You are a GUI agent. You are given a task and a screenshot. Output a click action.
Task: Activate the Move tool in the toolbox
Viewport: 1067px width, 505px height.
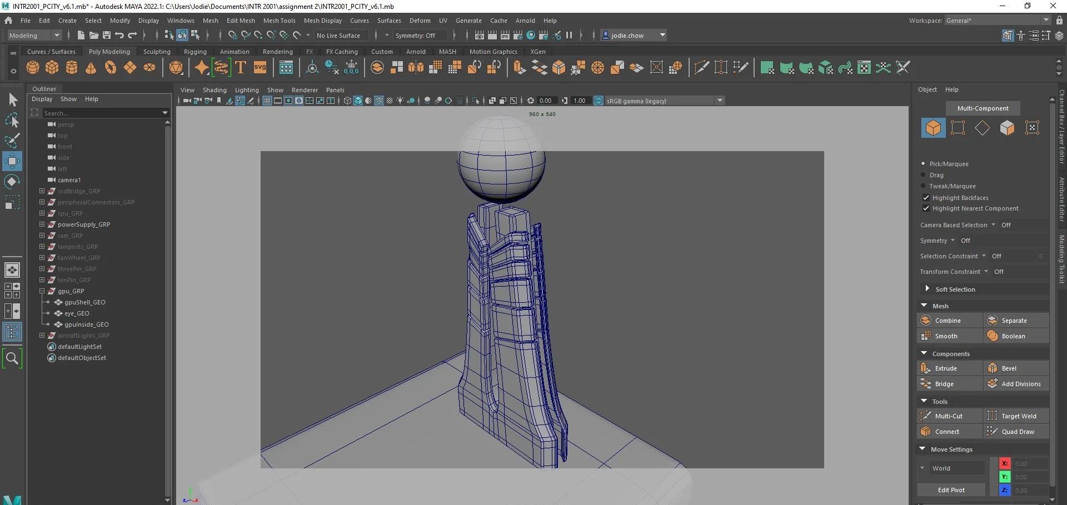coord(12,161)
